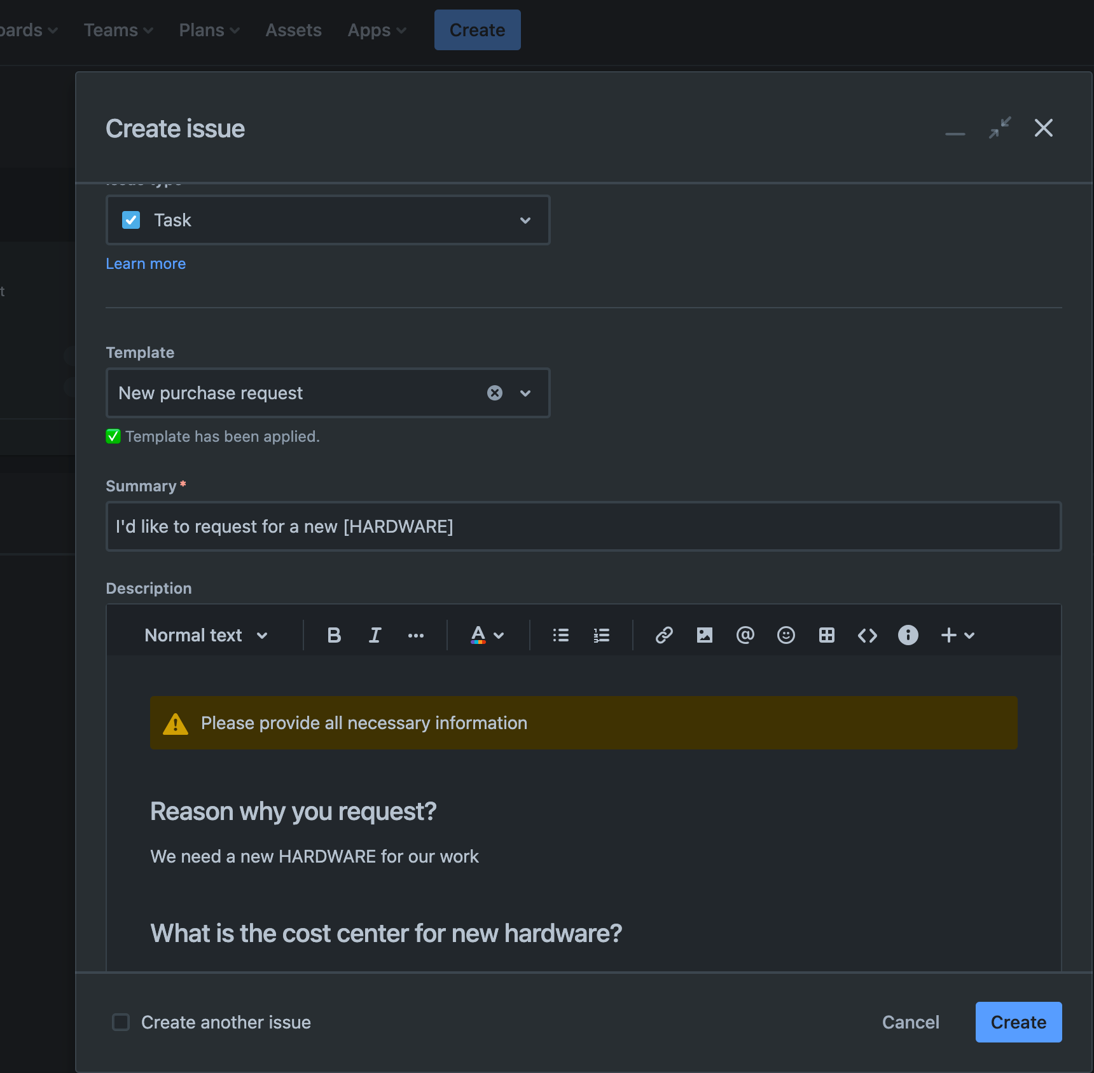This screenshot has height=1073, width=1094.
Task: Insert an emoji into the description
Action: (x=786, y=635)
